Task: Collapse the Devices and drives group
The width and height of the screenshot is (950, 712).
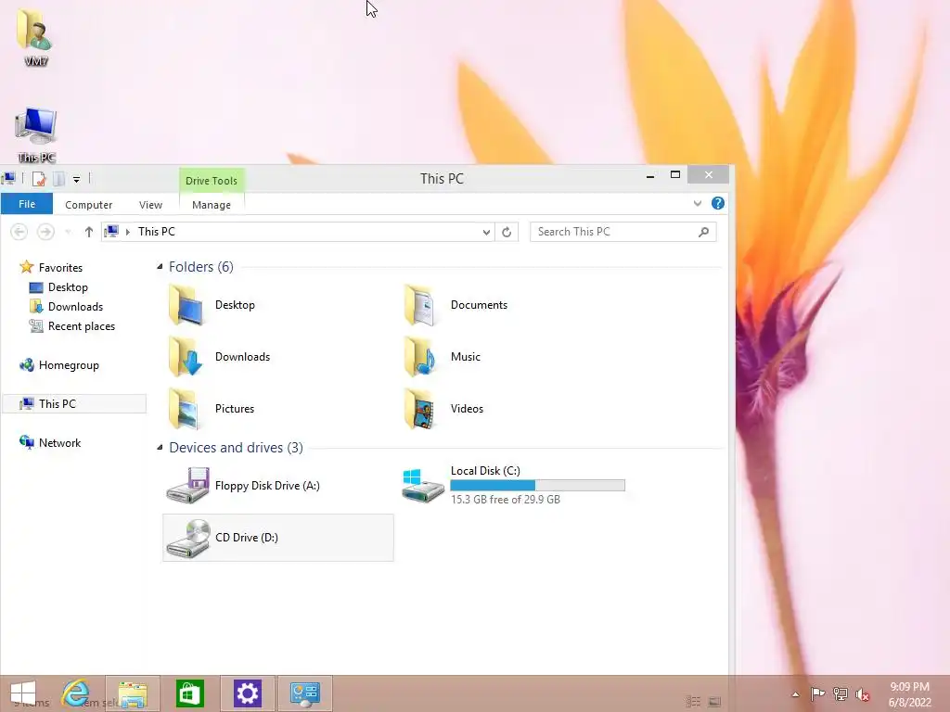Action: [x=160, y=448]
